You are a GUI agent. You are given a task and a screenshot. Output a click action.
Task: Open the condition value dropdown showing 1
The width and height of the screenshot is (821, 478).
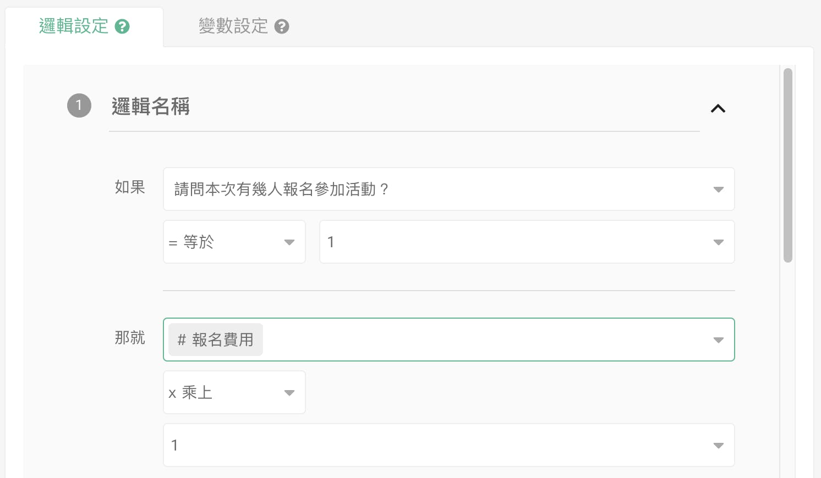[x=517, y=242]
